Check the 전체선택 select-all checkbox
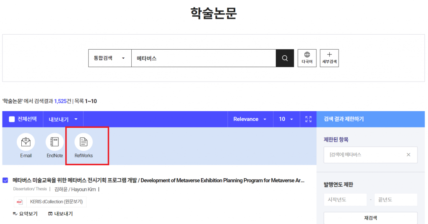 [12, 119]
